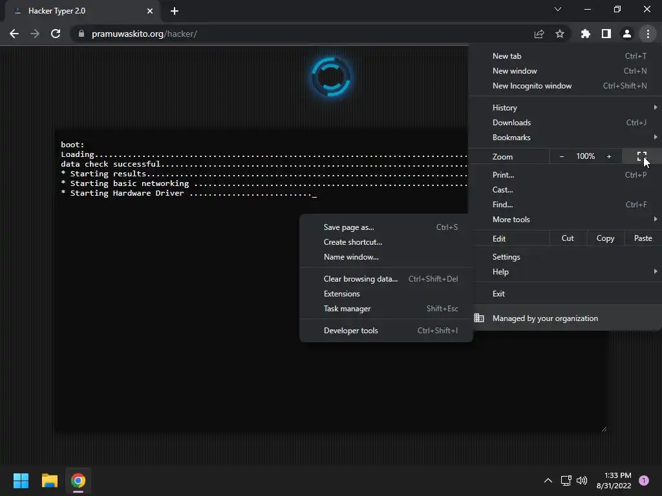The width and height of the screenshot is (662, 496).
Task: Increase zoom with the plus button
Action: [x=609, y=156]
